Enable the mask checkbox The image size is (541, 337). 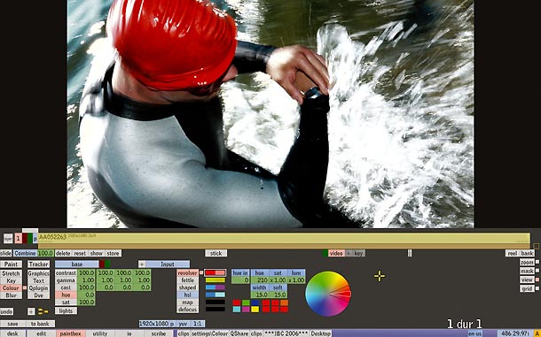537,271
